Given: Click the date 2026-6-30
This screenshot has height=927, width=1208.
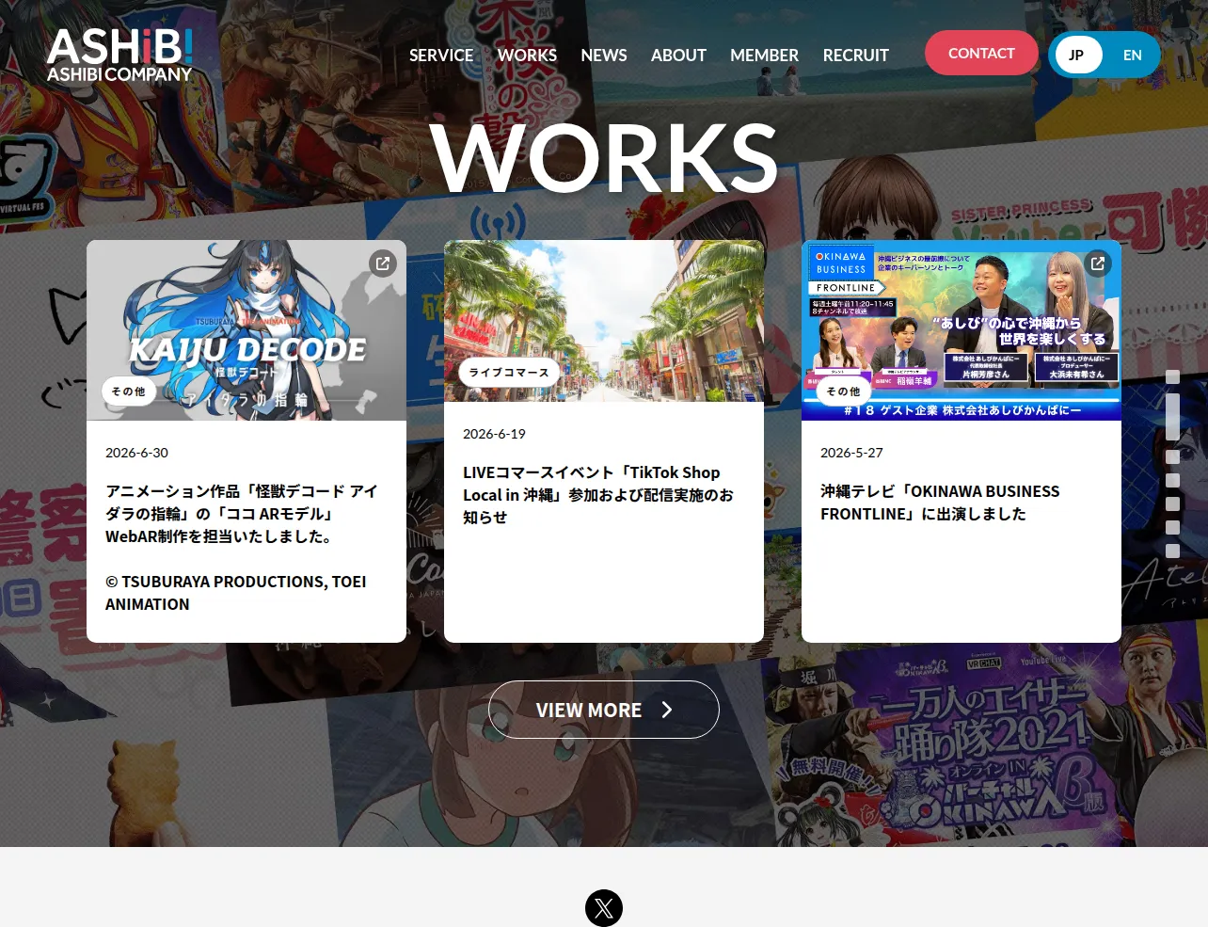Looking at the screenshot, I should pyautogui.click(x=136, y=453).
